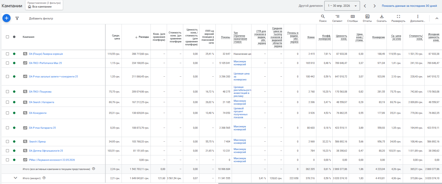Screen dimensions: 442x184
Task: Open the Столбцы columns tool
Action: pos(352,18)
